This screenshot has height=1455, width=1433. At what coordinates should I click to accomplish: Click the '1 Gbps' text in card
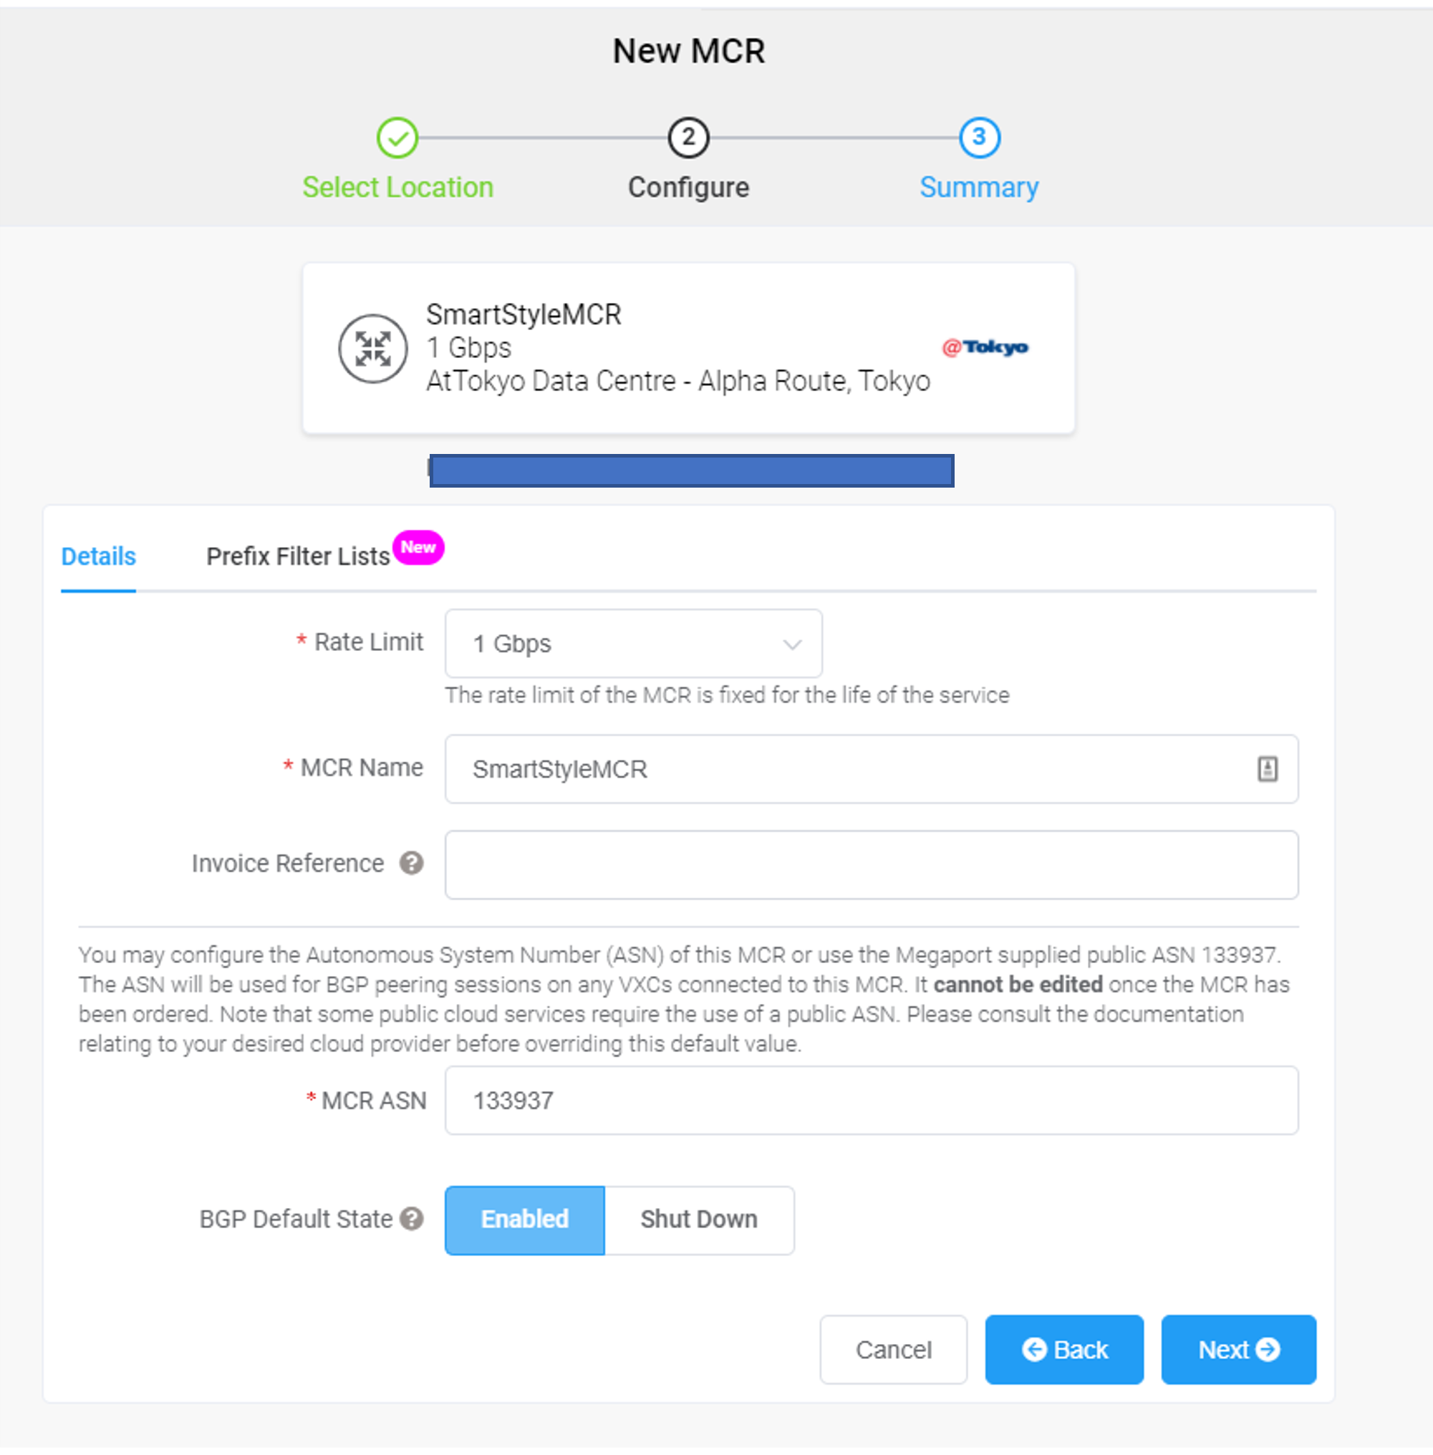pyautogui.click(x=469, y=347)
